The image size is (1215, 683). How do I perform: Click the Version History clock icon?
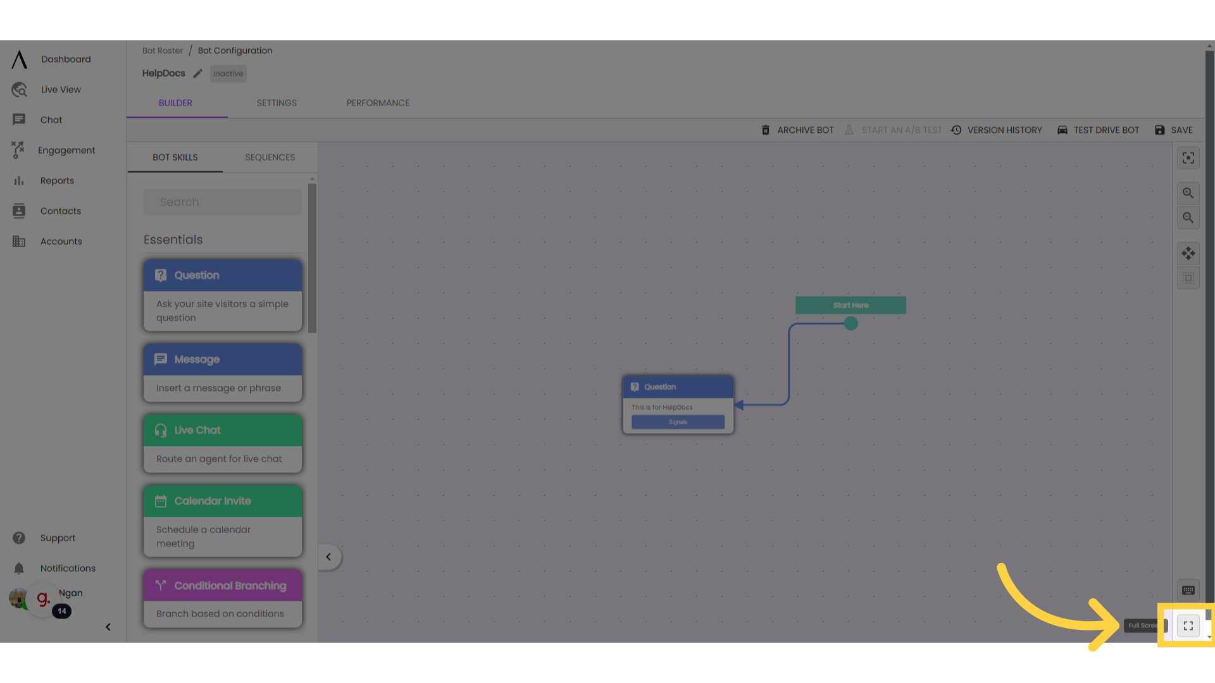pyautogui.click(x=956, y=130)
